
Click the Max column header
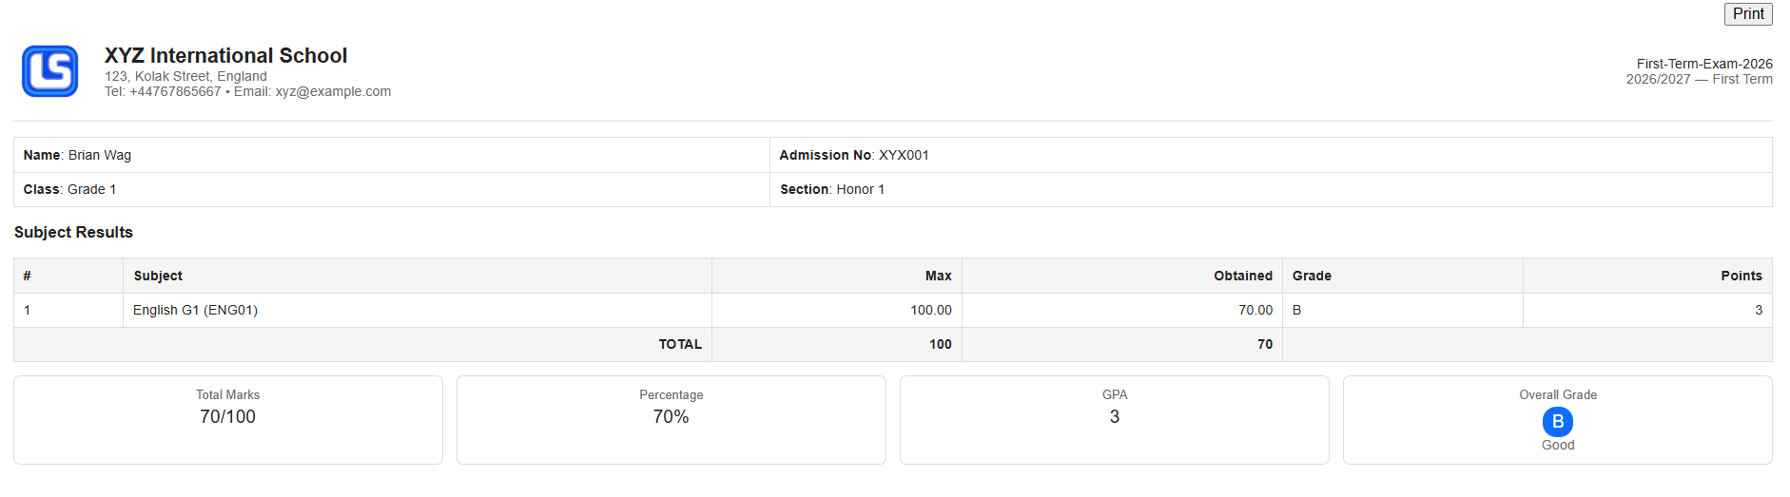pyautogui.click(x=938, y=276)
